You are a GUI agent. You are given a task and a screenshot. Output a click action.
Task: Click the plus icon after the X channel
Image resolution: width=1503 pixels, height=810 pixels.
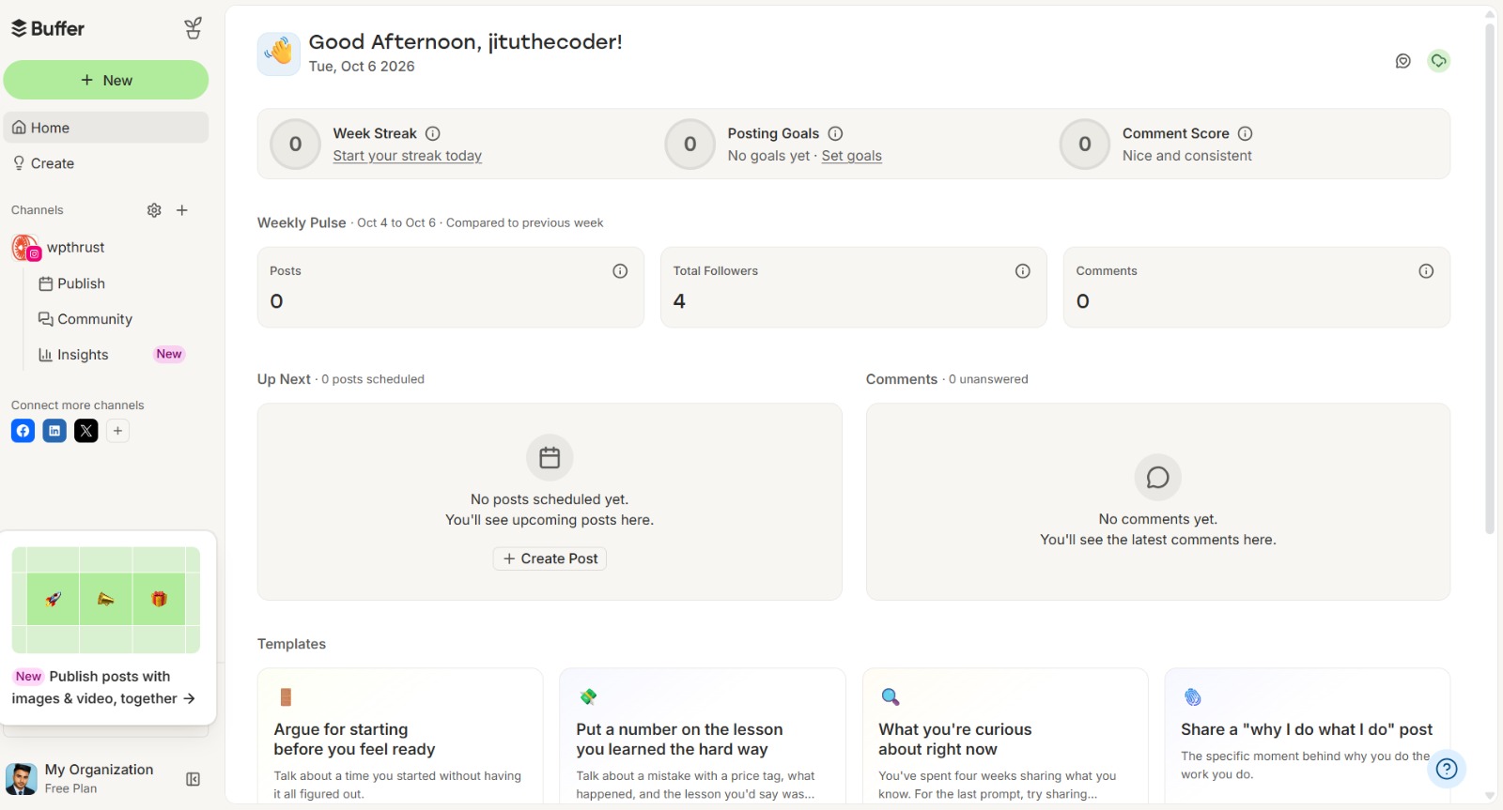point(117,431)
